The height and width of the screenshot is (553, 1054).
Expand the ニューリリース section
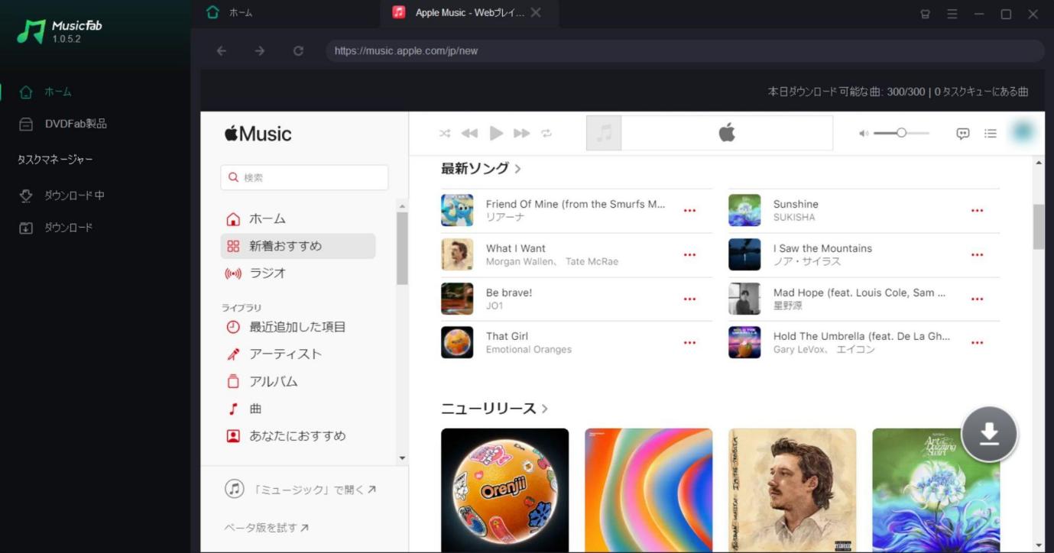point(495,409)
